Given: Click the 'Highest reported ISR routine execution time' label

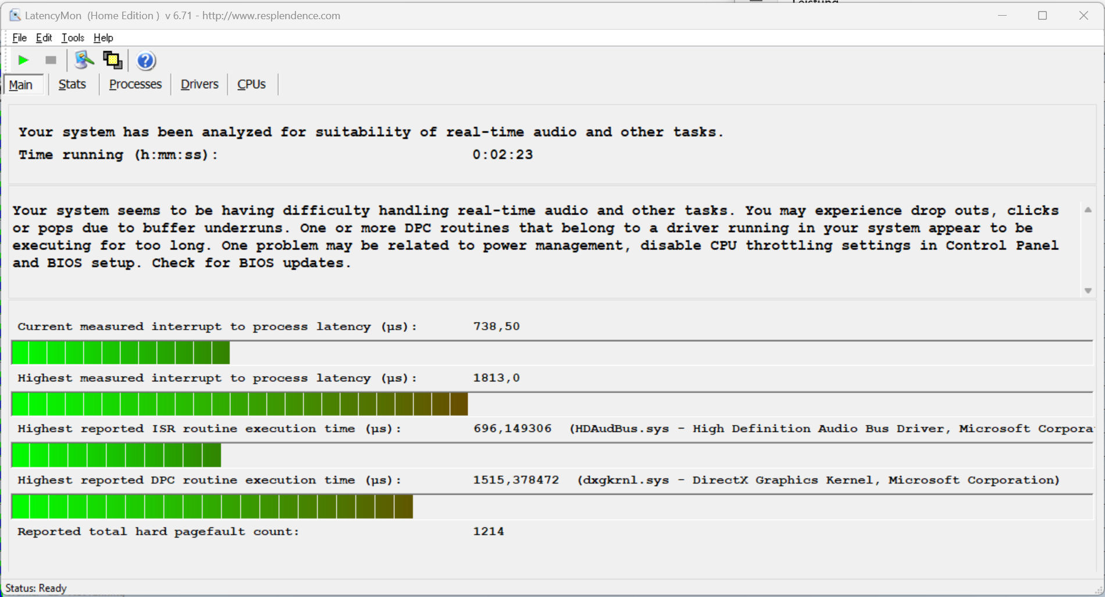Looking at the screenshot, I should click(x=209, y=429).
